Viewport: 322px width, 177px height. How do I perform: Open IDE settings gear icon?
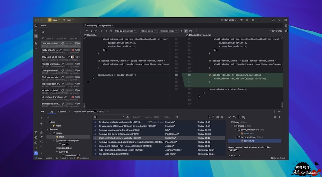(286, 20)
